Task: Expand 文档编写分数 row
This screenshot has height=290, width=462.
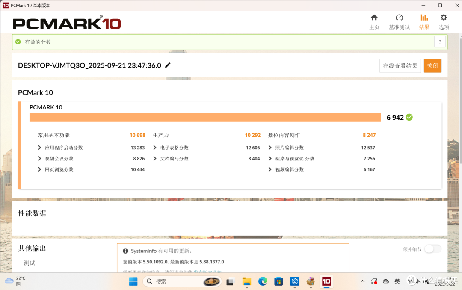Action: 155,158
